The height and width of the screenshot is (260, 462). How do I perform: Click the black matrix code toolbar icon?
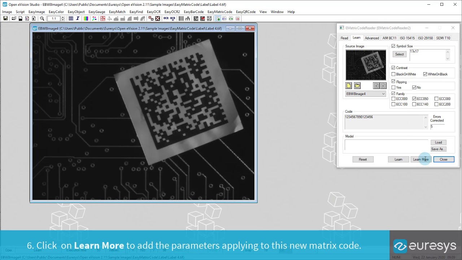(x=196, y=18)
